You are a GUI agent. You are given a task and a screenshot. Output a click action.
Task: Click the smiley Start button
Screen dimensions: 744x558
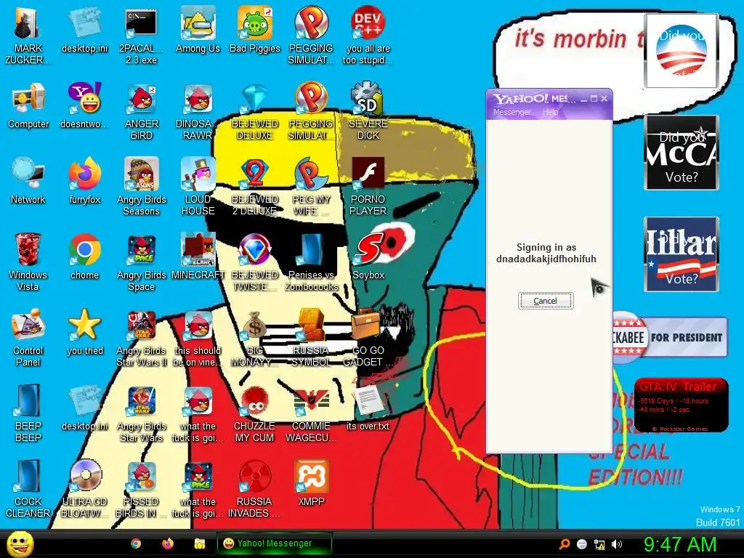tap(20, 543)
